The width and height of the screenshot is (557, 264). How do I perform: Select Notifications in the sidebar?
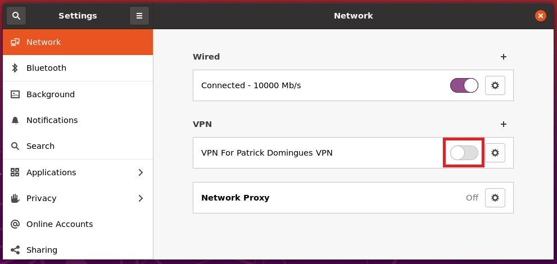(x=78, y=120)
